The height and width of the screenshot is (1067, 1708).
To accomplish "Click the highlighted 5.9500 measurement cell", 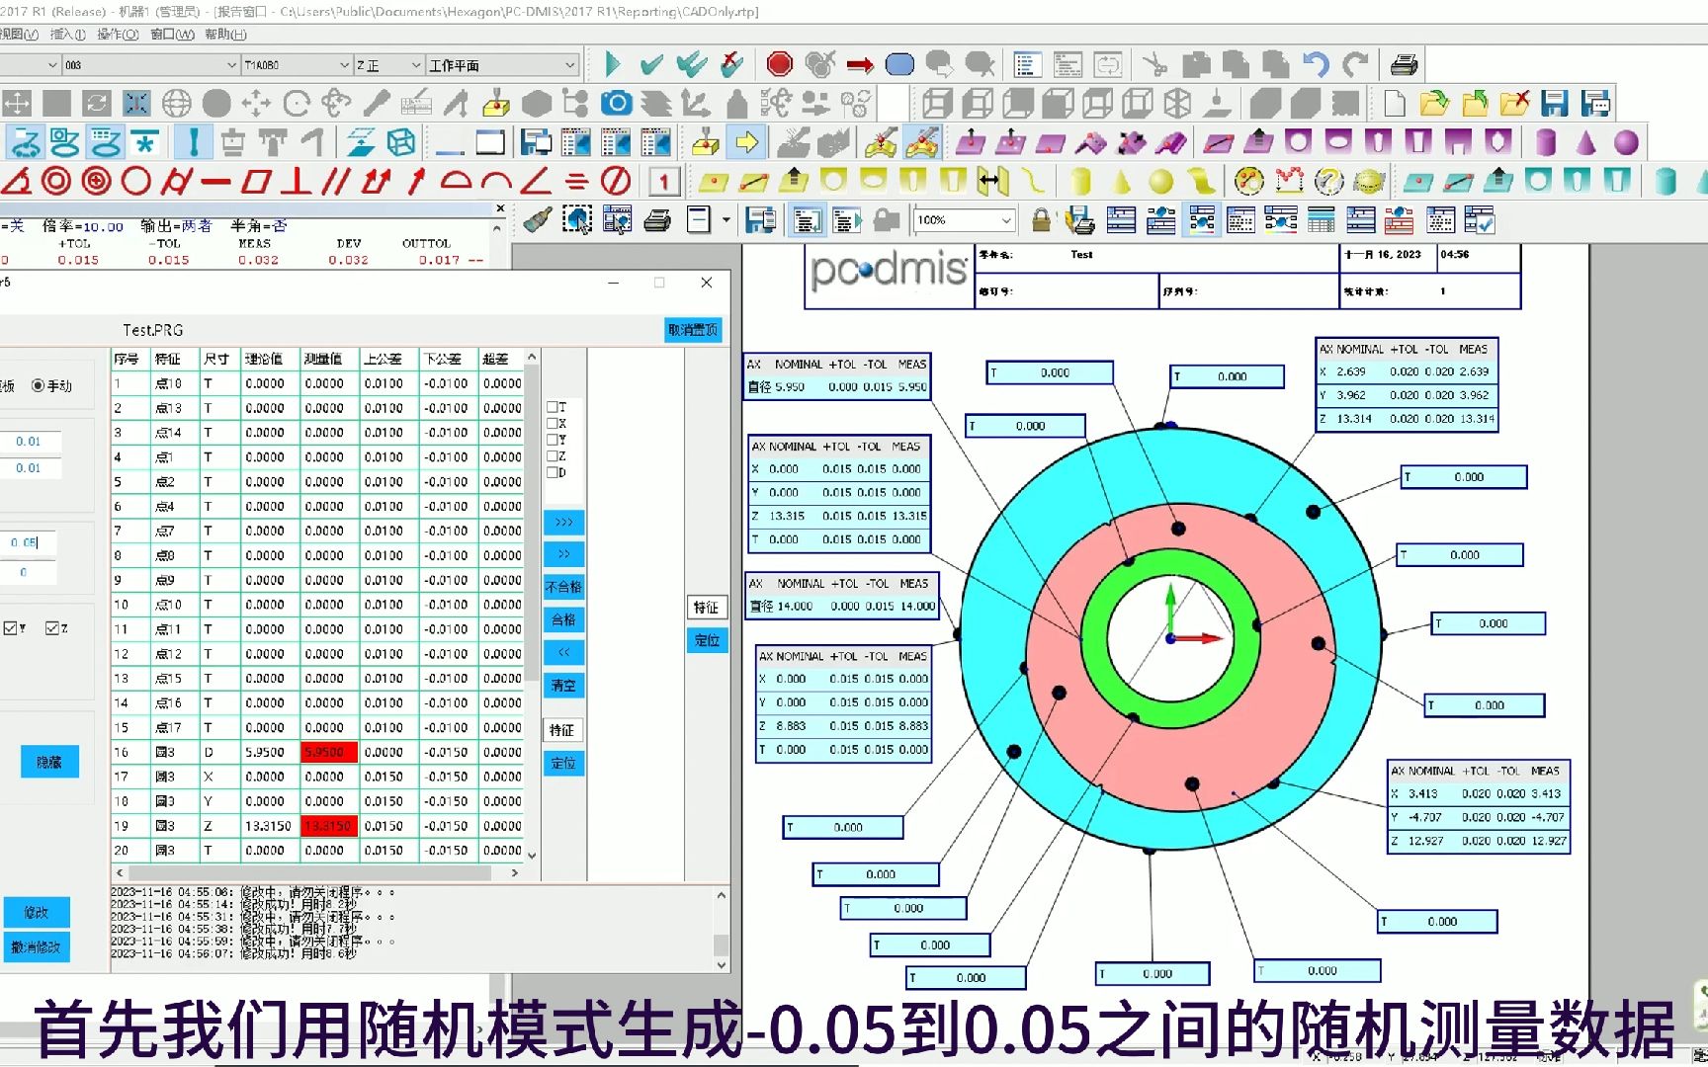I will tap(327, 752).
